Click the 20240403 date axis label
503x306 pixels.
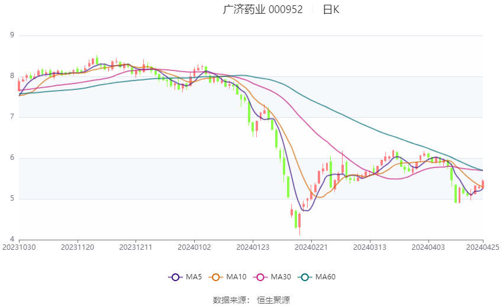(x=428, y=247)
